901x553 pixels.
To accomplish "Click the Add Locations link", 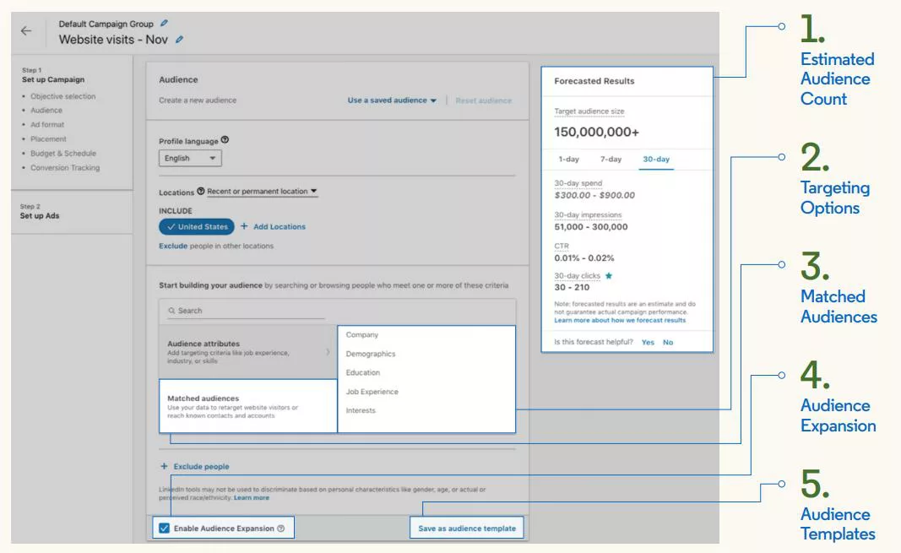I will click(x=280, y=227).
